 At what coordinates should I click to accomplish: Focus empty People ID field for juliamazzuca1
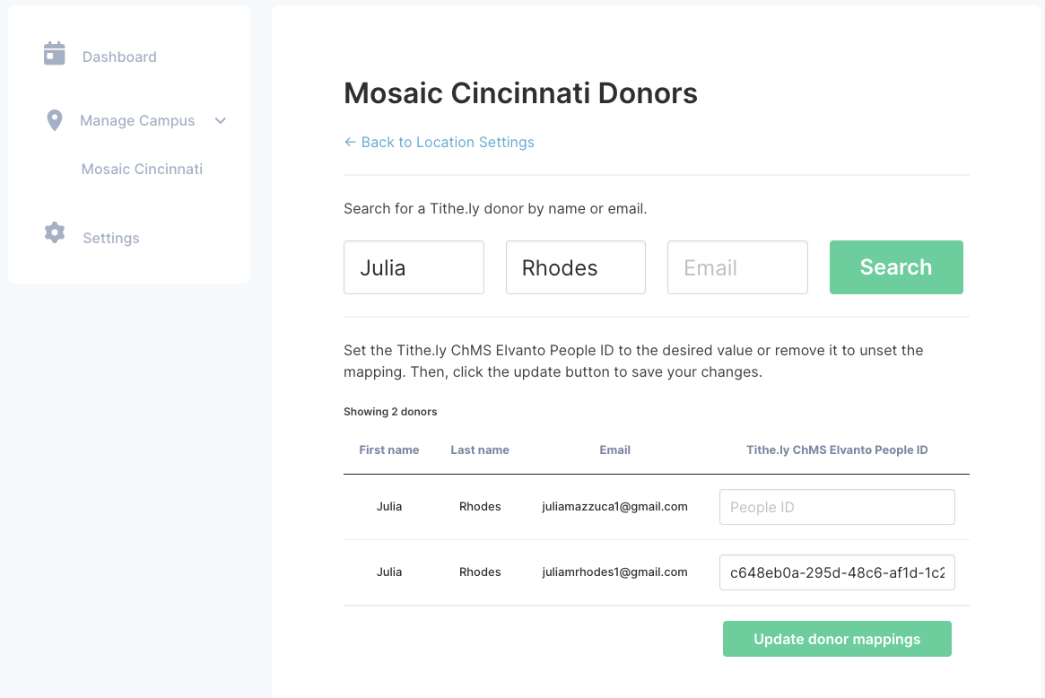tap(837, 507)
